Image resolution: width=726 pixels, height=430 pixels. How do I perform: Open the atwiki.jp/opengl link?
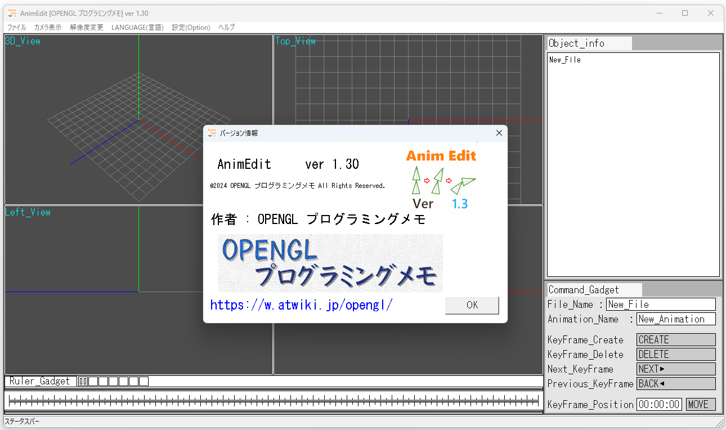(301, 305)
